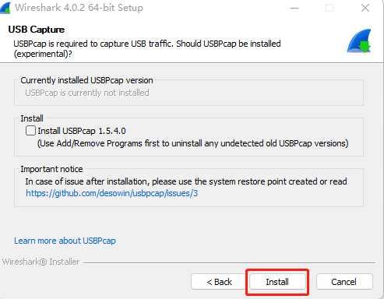Click the Wireshark fin icon in title bar
This screenshot has width=384, height=299.
click(x=5, y=8)
